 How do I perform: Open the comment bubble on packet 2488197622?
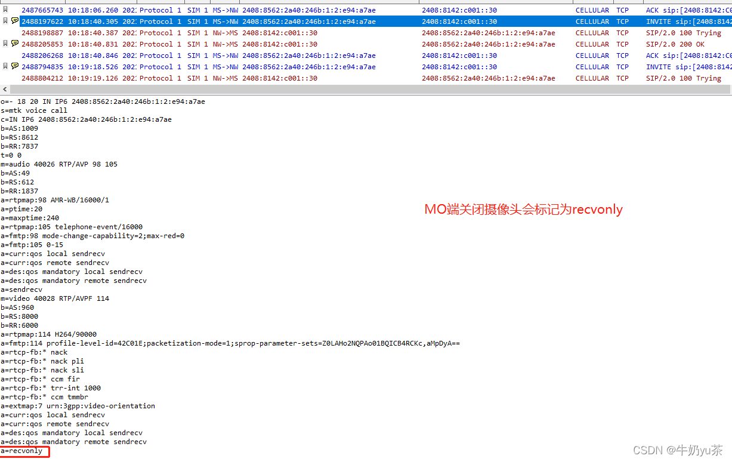coord(14,21)
